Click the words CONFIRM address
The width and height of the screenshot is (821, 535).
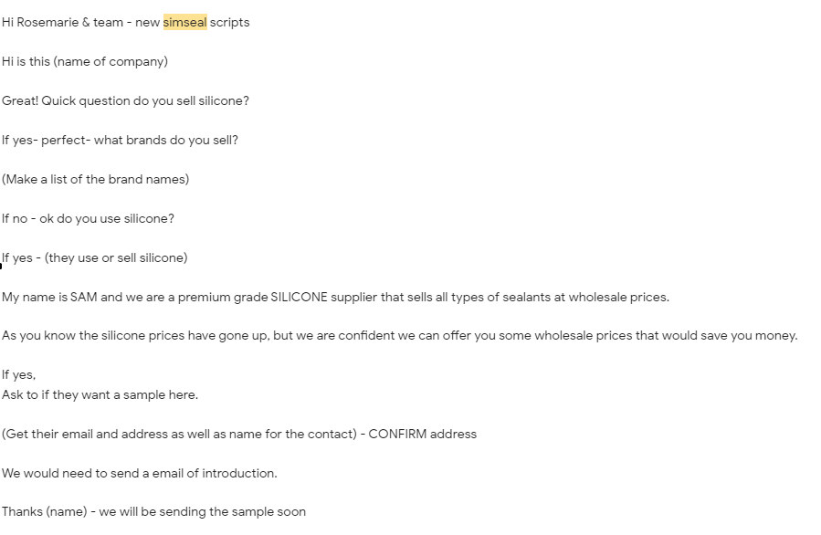[423, 434]
